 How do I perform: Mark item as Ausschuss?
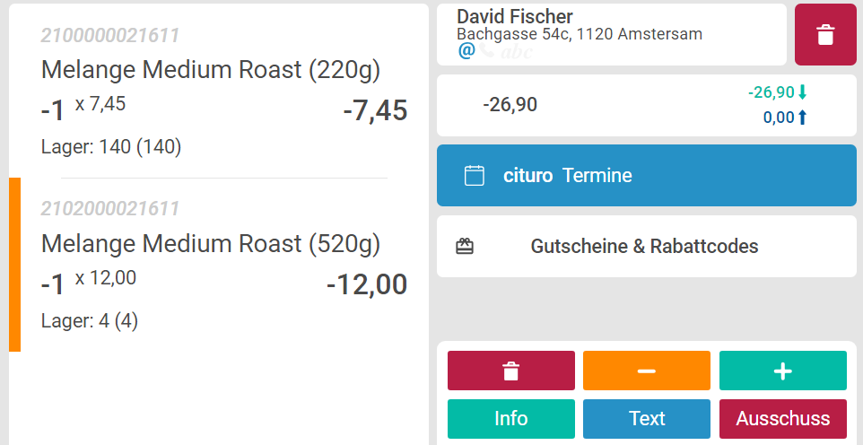[x=782, y=419]
